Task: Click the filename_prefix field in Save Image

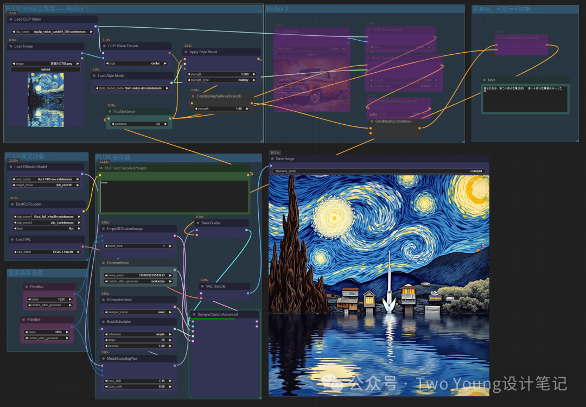Action: tap(379, 171)
